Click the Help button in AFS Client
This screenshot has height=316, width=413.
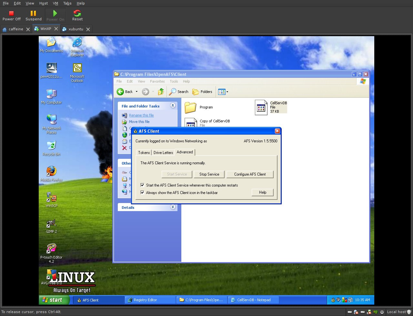coord(263,192)
